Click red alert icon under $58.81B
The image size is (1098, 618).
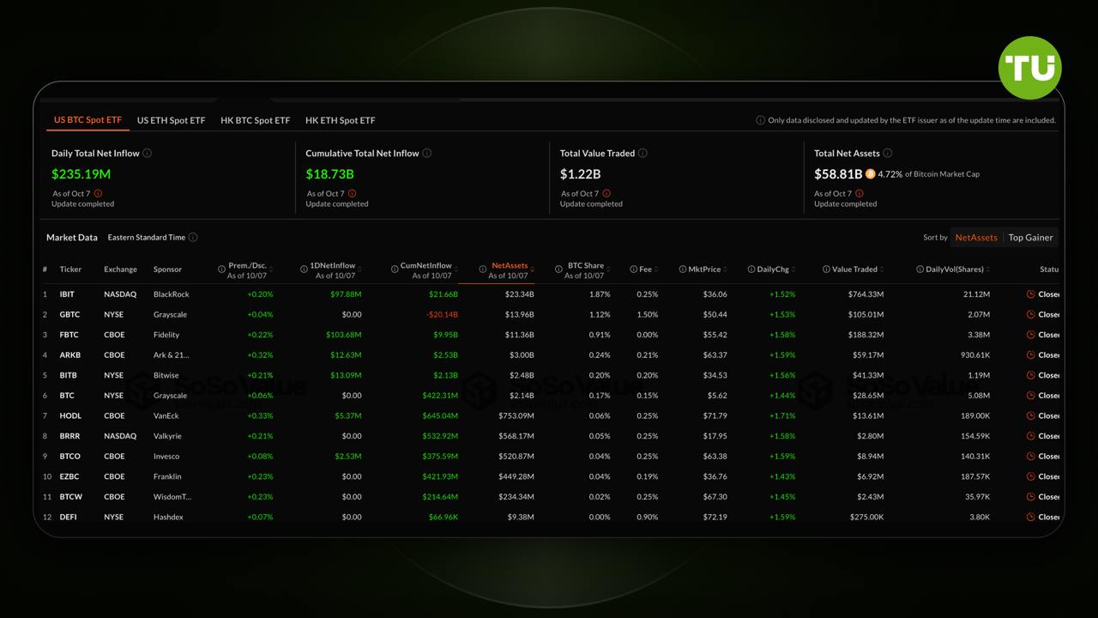tap(860, 193)
